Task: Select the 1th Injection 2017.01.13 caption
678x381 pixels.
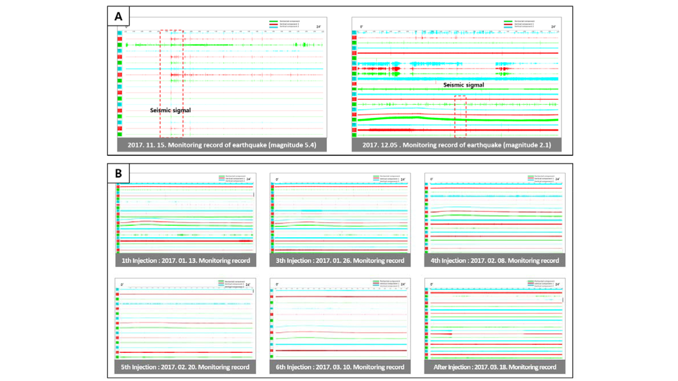Action: [186, 260]
